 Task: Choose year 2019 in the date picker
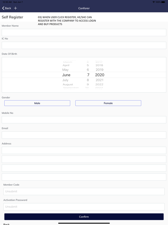coord(99,70)
